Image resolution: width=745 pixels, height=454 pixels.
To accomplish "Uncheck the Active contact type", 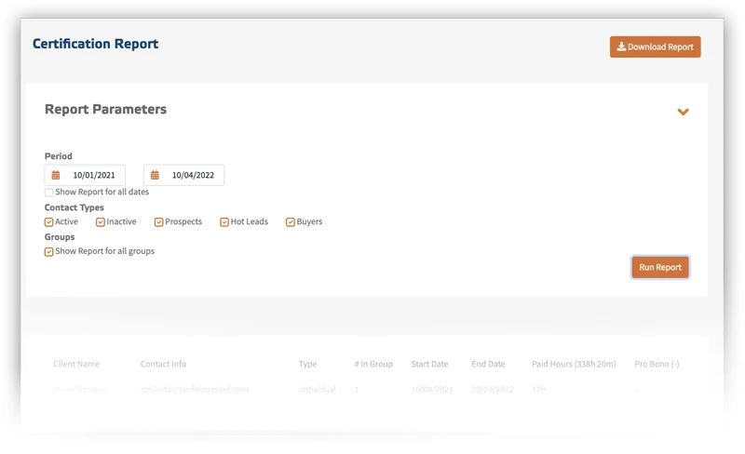I will tap(49, 222).
